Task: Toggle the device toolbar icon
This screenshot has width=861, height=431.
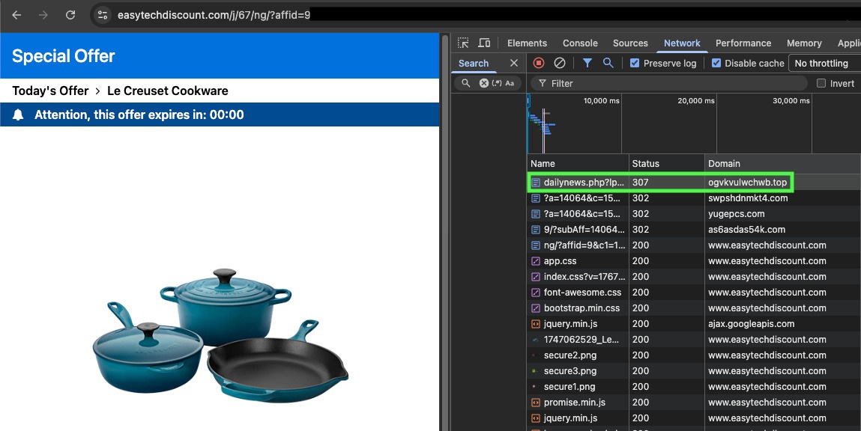Action: [484, 43]
